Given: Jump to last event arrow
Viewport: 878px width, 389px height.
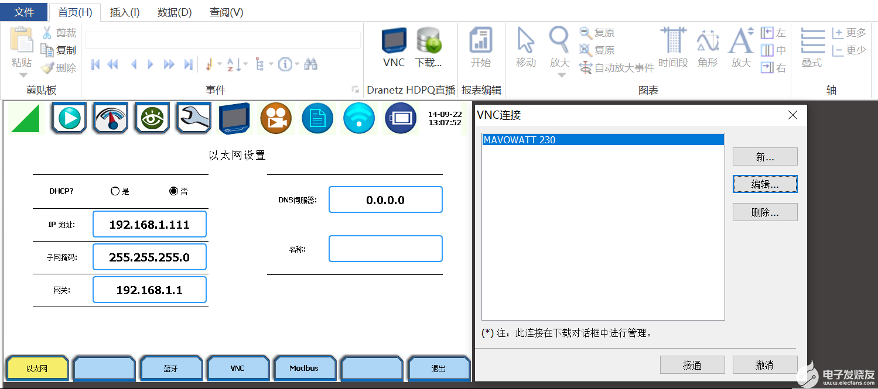Looking at the screenshot, I should 188,64.
